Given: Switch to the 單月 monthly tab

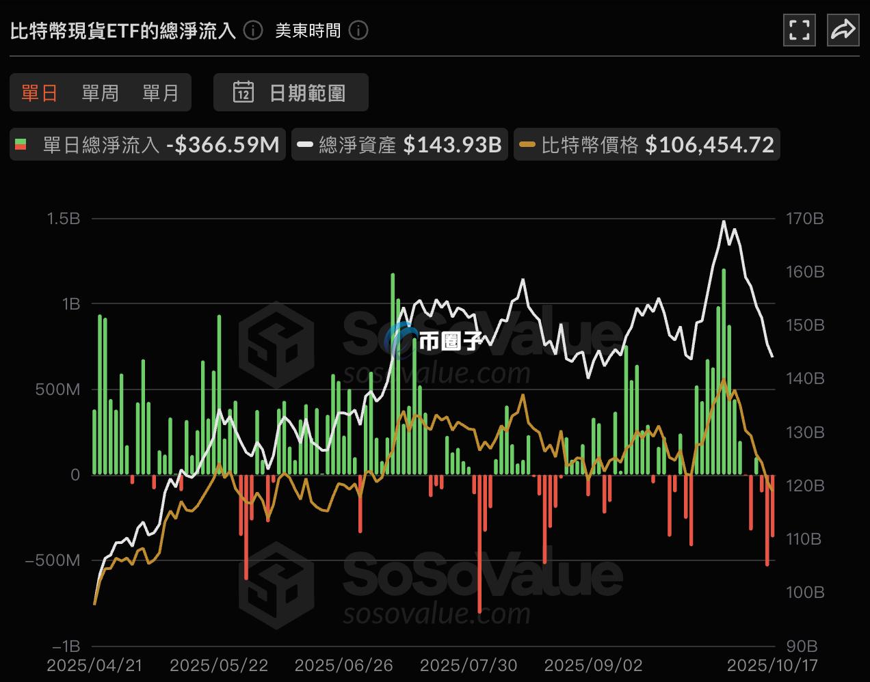Looking at the screenshot, I should [x=160, y=93].
